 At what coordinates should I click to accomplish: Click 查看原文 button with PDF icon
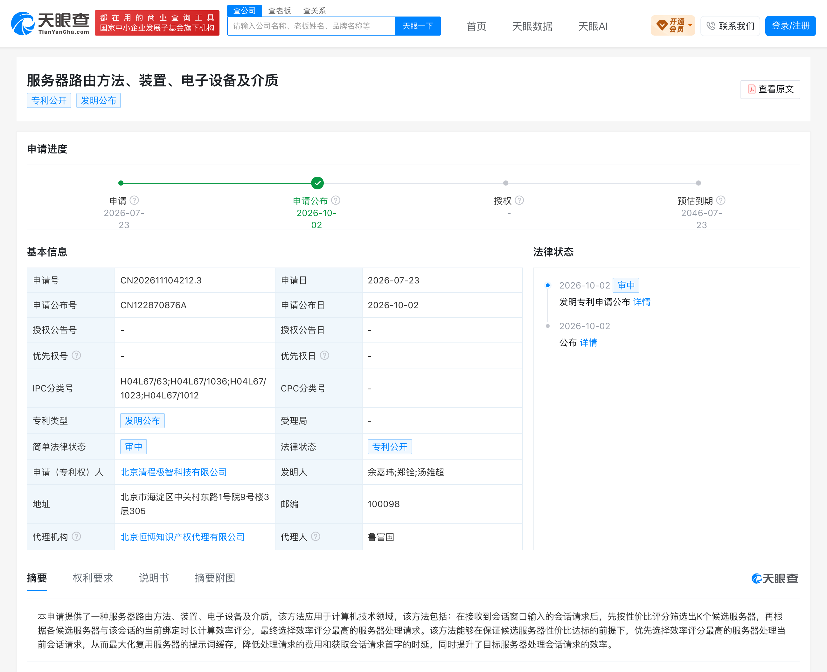tap(770, 89)
